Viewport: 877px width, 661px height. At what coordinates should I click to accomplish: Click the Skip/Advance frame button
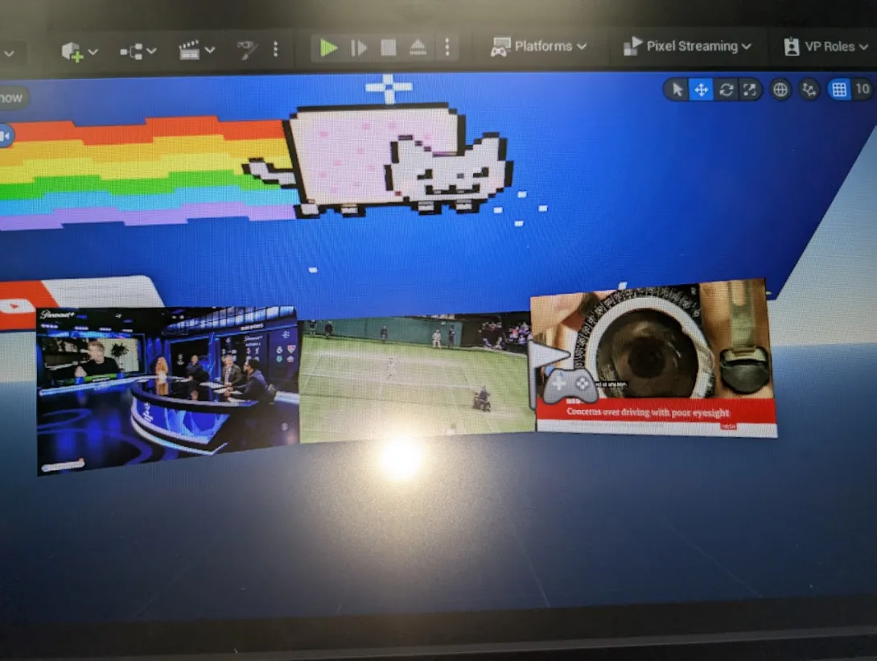coord(359,48)
